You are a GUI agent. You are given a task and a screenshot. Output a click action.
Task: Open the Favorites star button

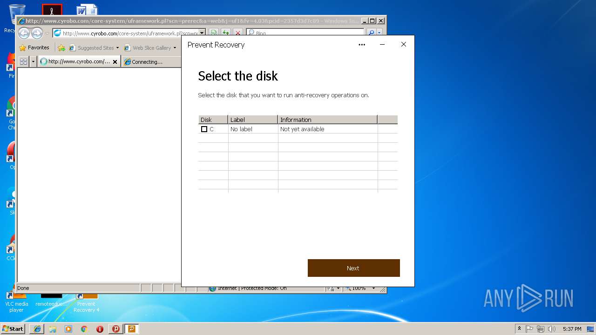pyautogui.click(x=34, y=47)
